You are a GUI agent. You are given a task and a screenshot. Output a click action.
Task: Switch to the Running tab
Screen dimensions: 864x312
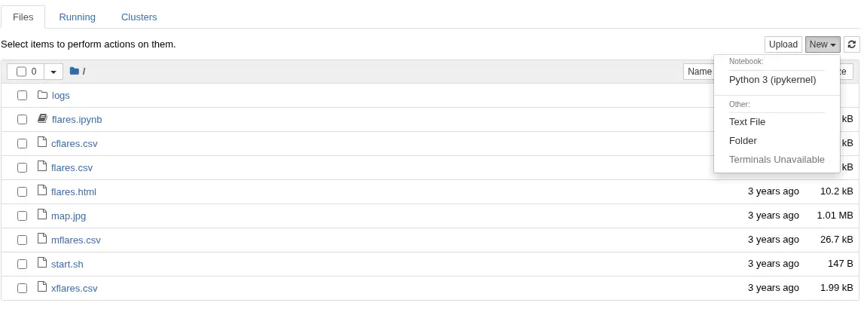pos(77,17)
